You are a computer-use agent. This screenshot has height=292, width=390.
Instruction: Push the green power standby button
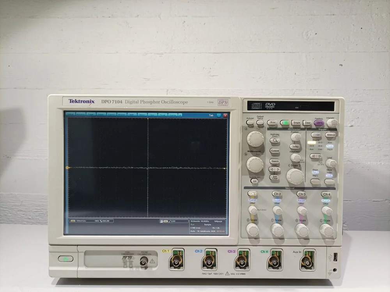click(x=66, y=259)
